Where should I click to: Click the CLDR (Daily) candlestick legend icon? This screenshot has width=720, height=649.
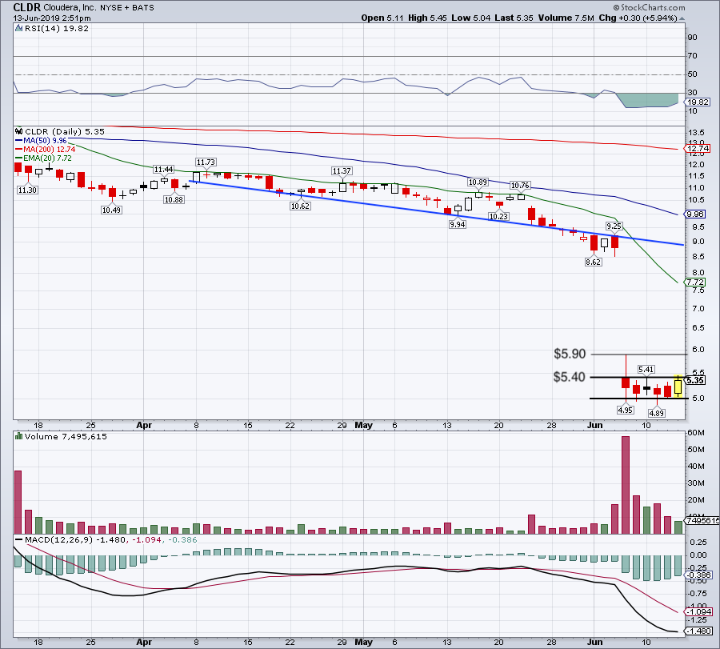(19, 131)
